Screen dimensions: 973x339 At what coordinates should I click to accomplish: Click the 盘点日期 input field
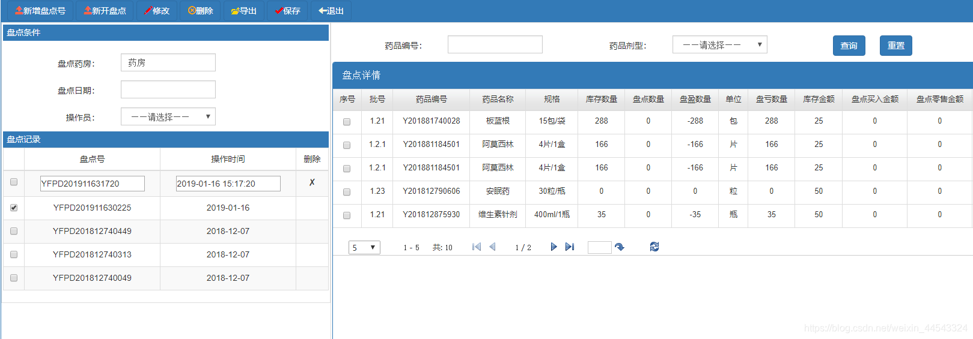click(168, 89)
